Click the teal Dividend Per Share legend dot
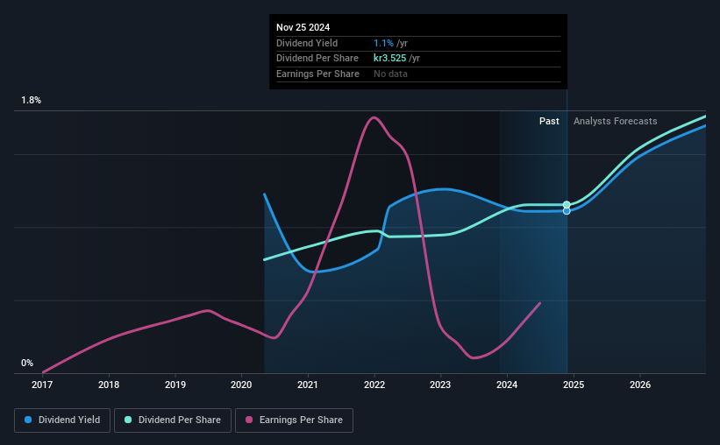Screen dimensions: 720x445 [128, 420]
